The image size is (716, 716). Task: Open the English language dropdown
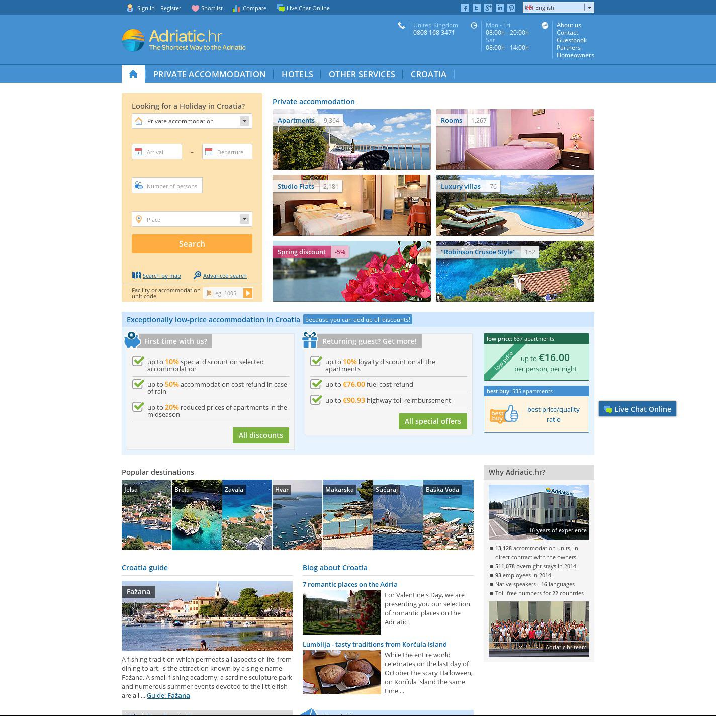click(x=559, y=8)
